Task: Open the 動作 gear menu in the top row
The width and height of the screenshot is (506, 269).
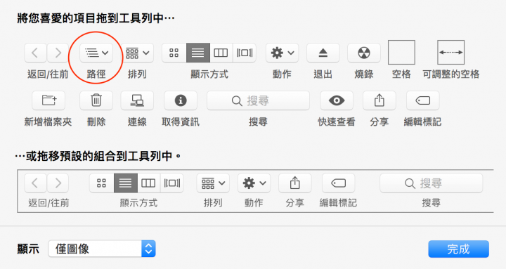Action: tap(282, 53)
